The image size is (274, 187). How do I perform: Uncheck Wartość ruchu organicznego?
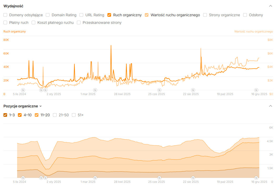coord(147,15)
